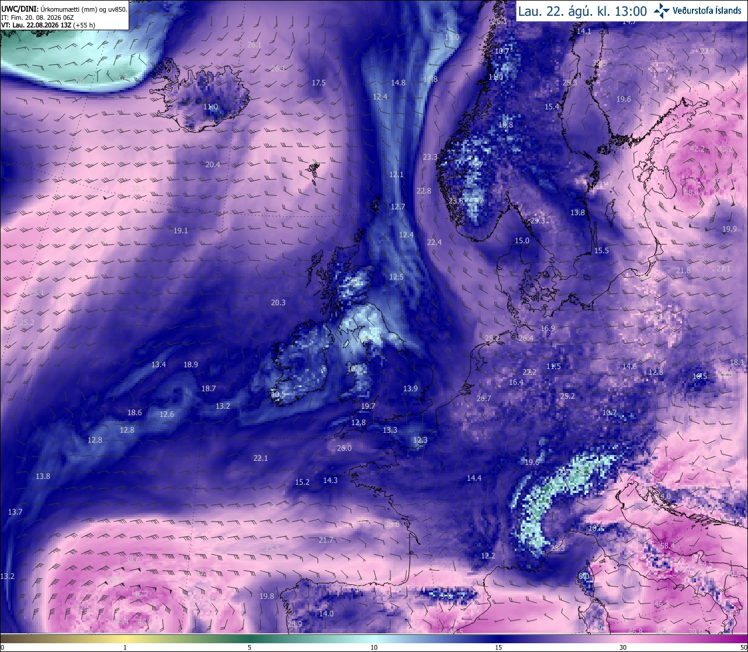Image resolution: width=748 pixels, height=652 pixels.
Task: Click the 30 tick on the color scale
Action: tap(623, 647)
